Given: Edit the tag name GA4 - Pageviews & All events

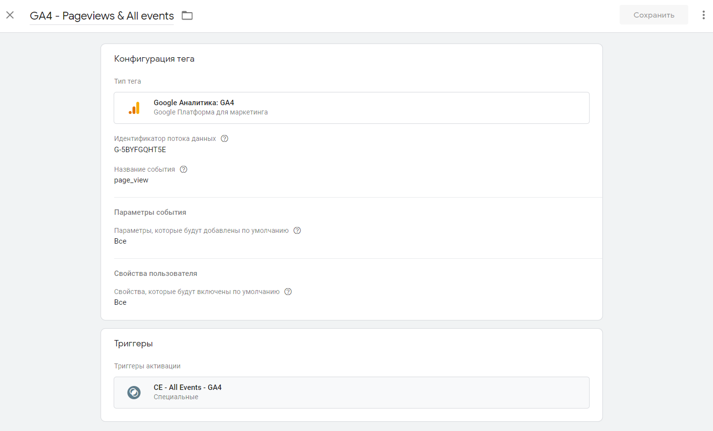Looking at the screenshot, I should (x=102, y=16).
